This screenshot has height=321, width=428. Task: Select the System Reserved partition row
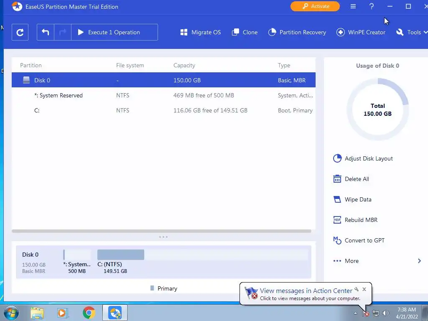click(x=163, y=95)
